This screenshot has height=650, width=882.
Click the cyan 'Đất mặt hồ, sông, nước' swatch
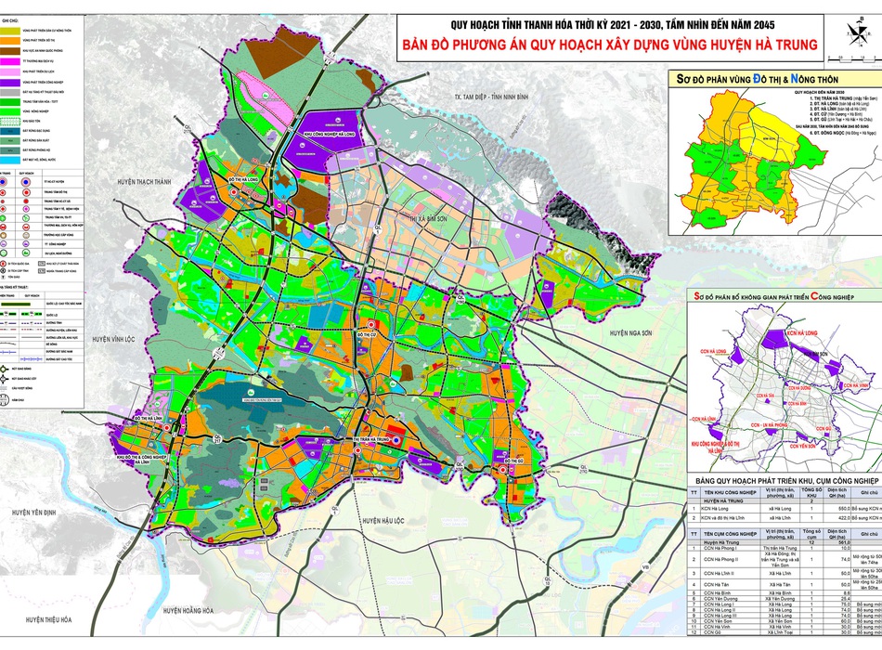click(x=10, y=160)
